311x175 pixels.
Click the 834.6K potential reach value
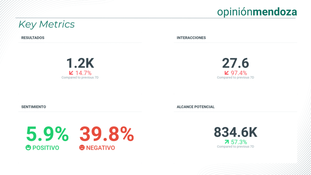click(235, 132)
